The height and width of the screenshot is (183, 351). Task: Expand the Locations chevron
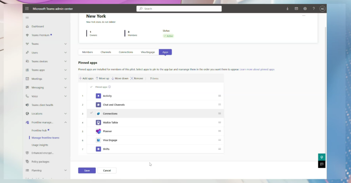pos(65,114)
